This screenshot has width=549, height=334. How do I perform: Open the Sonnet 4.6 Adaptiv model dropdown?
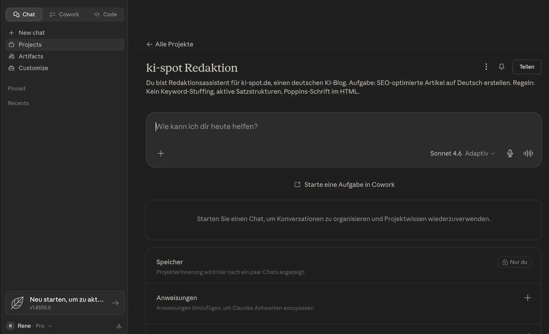coord(463,153)
